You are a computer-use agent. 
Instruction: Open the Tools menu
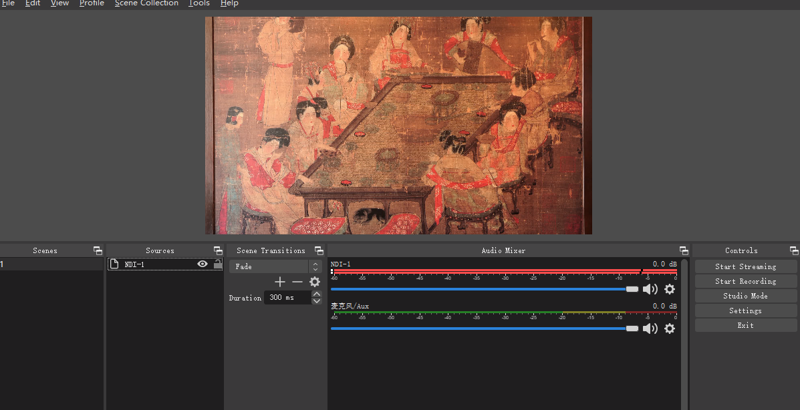click(x=199, y=3)
